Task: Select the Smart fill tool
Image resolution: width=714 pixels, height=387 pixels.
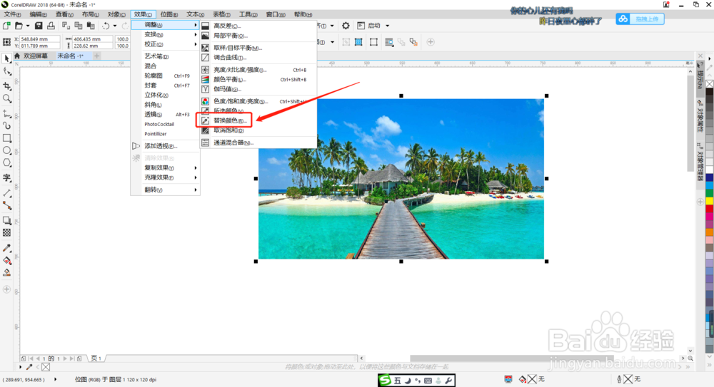Action: [7, 273]
